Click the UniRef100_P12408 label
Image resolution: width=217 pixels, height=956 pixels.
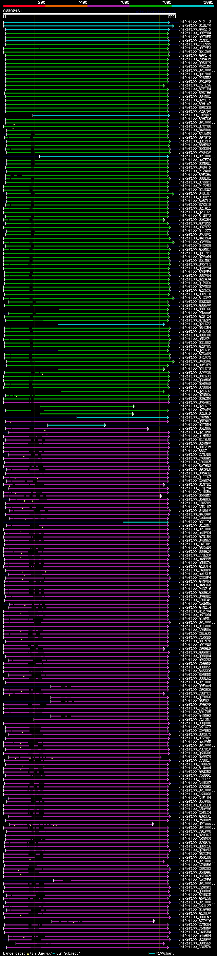pos(194,172)
